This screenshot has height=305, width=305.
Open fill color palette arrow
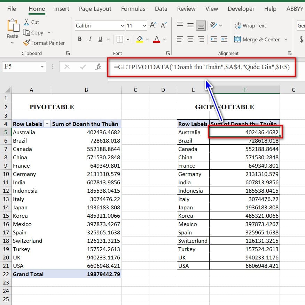[x=147, y=40]
